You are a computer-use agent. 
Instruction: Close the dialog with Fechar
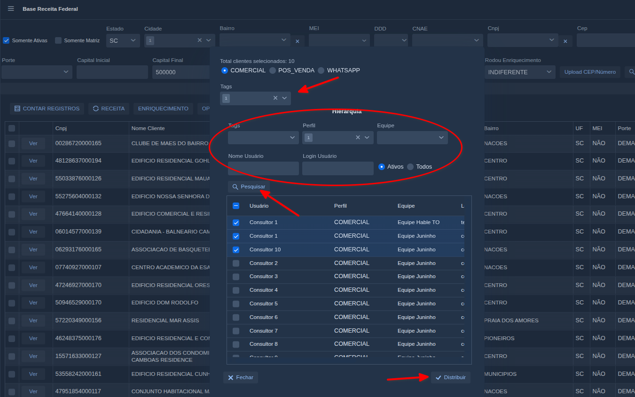pyautogui.click(x=241, y=377)
